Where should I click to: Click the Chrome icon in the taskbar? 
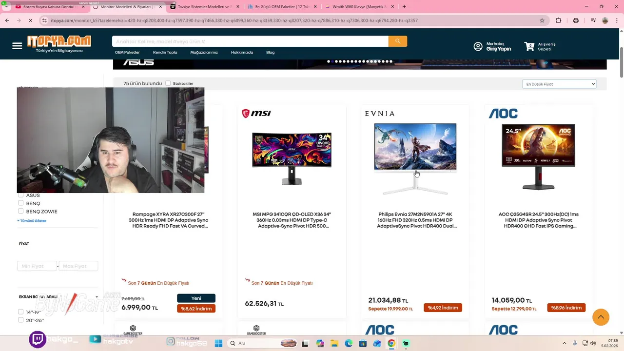[x=391, y=344]
